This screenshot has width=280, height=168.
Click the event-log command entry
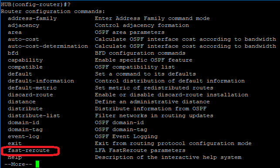pyautogui.click(x=24, y=136)
